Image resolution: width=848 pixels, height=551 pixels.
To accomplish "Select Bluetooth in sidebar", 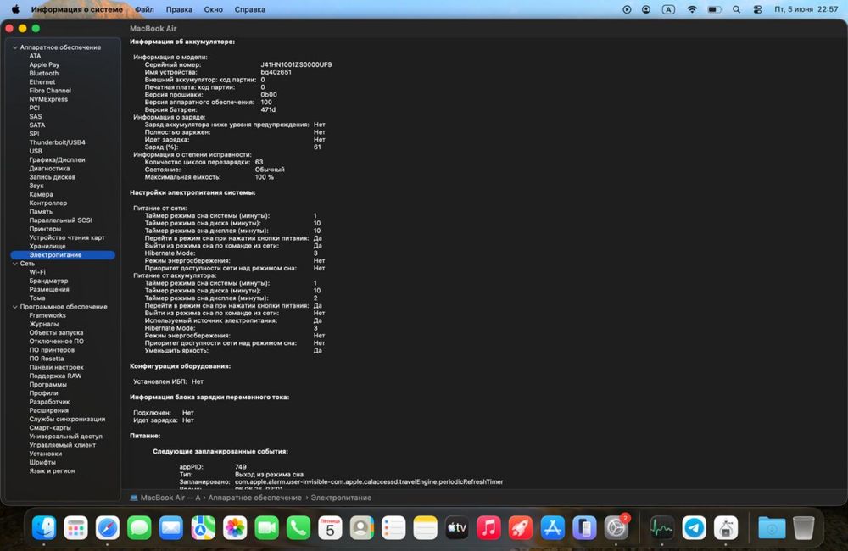I will pyautogui.click(x=44, y=73).
